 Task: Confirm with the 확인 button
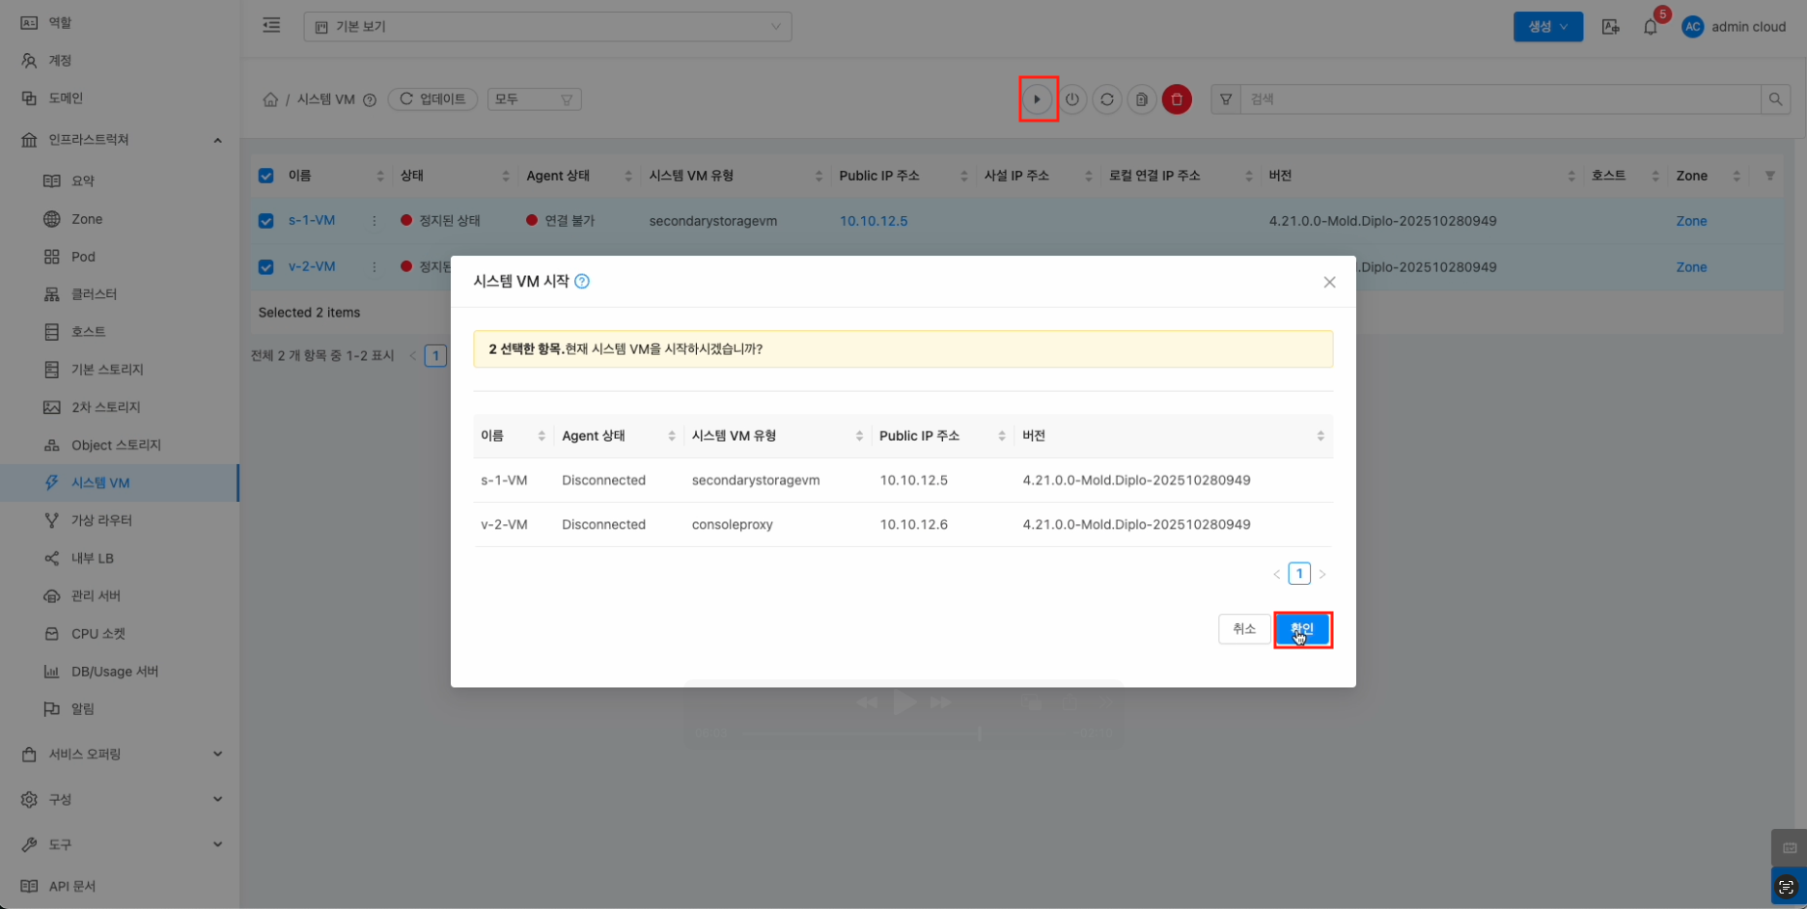pos(1302,629)
